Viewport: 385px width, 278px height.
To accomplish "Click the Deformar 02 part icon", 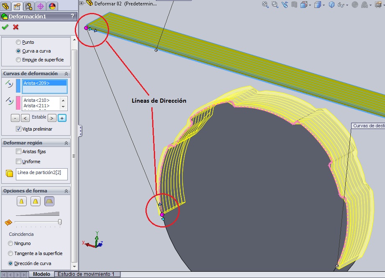I will point(89,3).
